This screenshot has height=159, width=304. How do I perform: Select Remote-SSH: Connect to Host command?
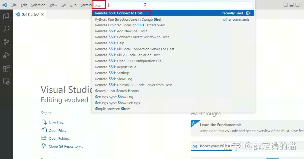173,13
